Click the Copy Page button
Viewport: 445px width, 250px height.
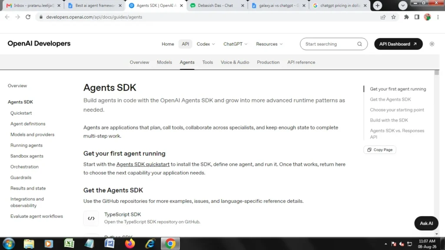[x=380, y=150]
